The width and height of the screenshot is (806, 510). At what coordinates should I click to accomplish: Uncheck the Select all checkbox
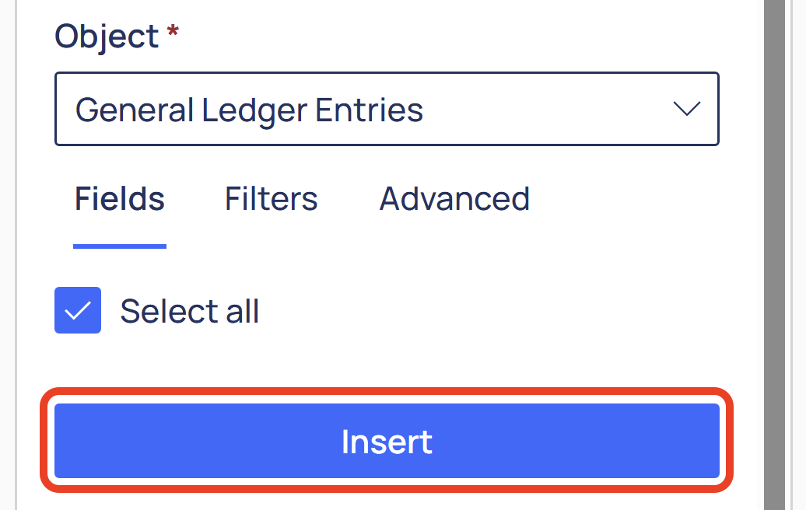click(78, 311)
